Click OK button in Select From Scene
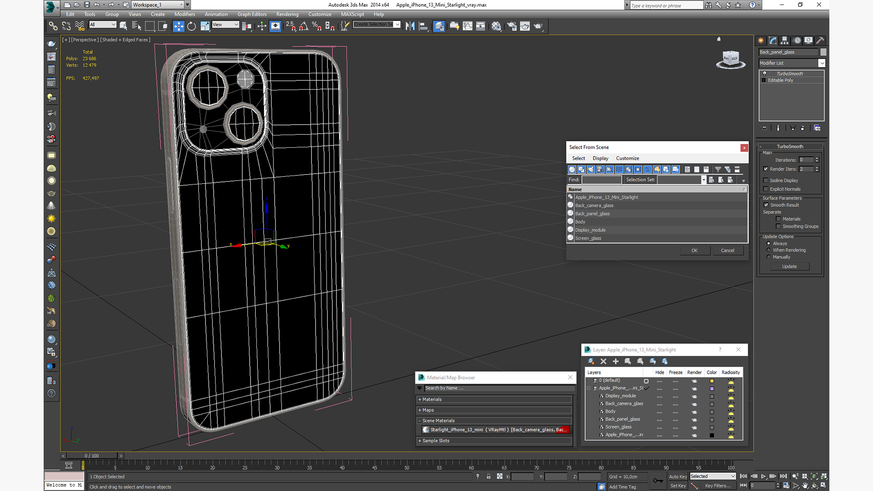This screenshot has height=491, width=873. 694,250
